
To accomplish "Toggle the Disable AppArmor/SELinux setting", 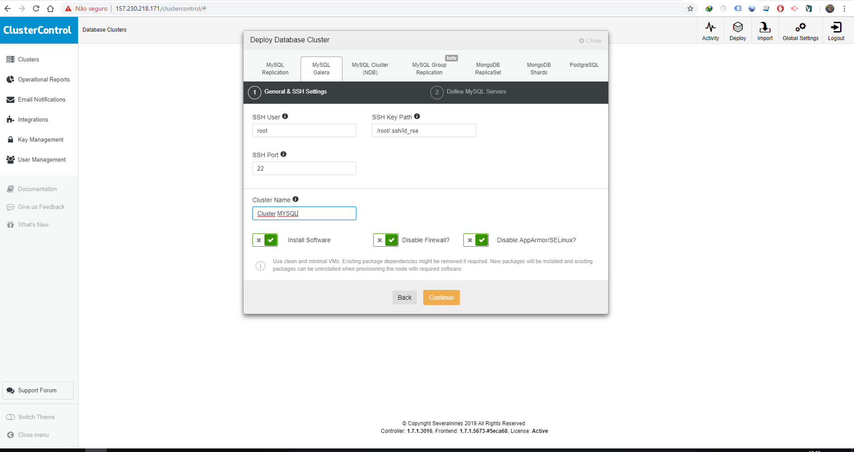I will [470, 240].
